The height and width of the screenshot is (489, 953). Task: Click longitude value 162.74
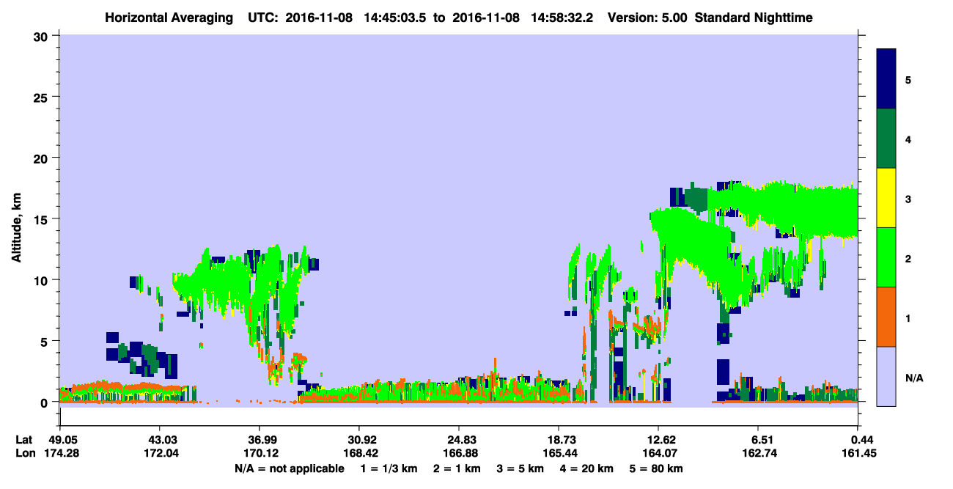(759, 453)
